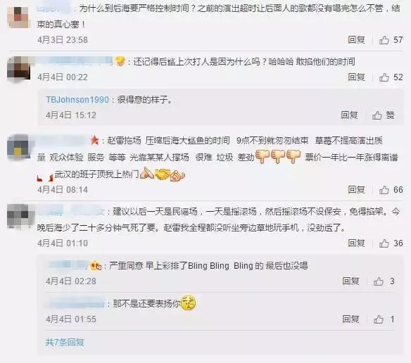Reply to the comment posted 4月3日 23:58

click(357, 40)
